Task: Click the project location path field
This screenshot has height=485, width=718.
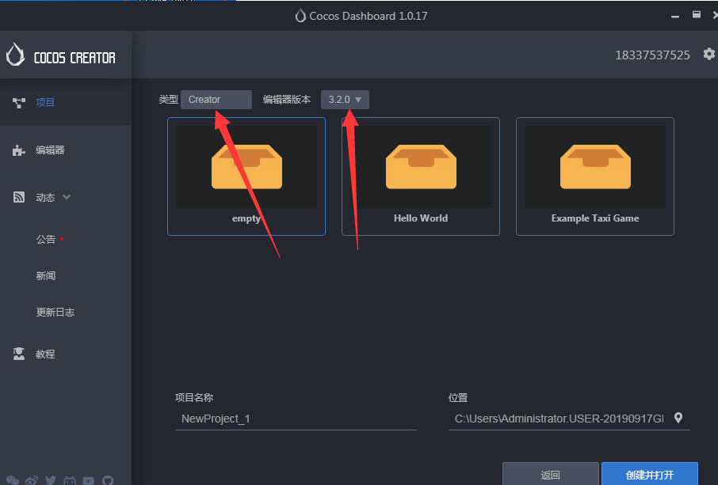Action: [560, 419]
